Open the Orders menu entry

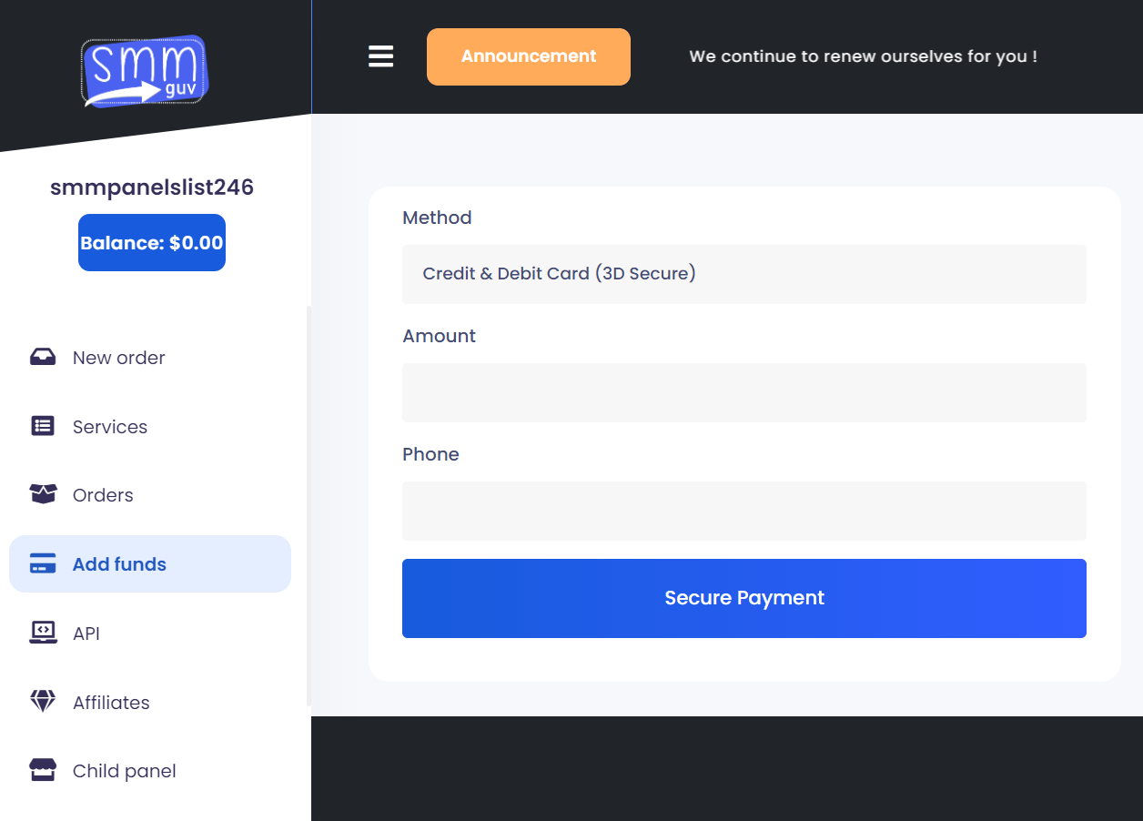pos(103,495)
